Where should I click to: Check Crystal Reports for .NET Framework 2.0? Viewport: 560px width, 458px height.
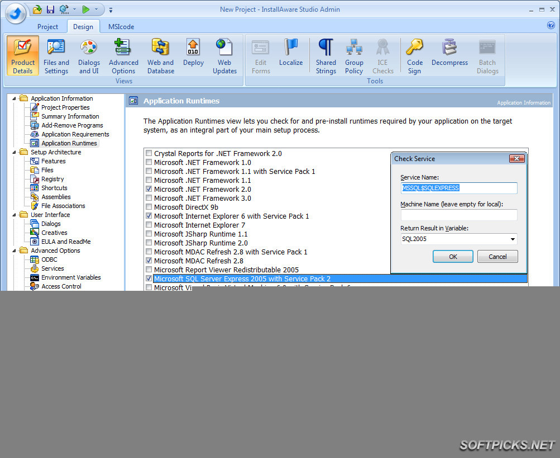point(149,153)
